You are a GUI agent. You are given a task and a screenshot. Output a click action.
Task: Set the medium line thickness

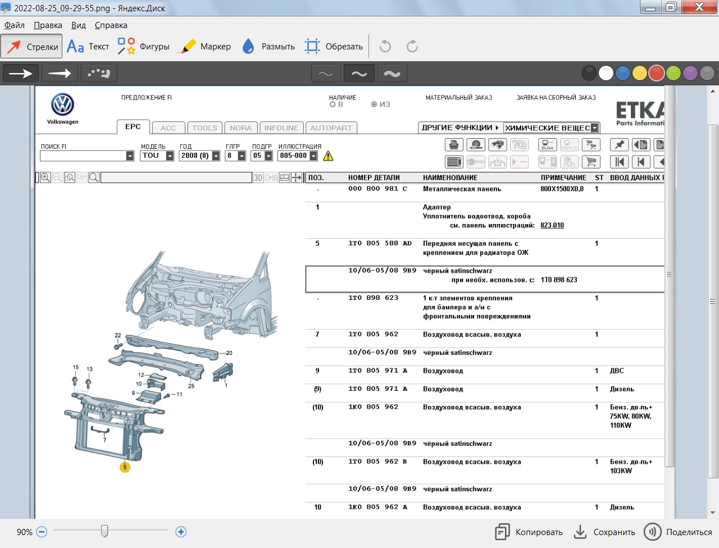point(359,73)
